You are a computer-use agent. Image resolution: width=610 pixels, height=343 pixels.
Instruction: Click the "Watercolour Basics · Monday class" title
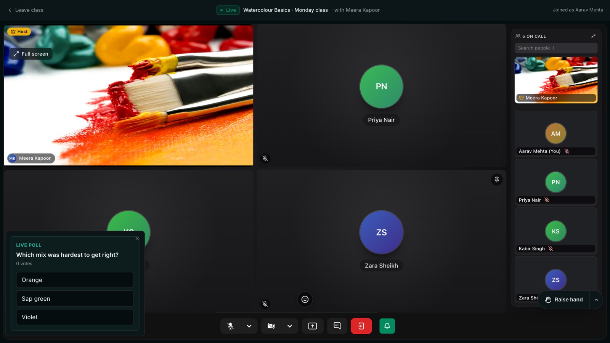tap(286, 10)
